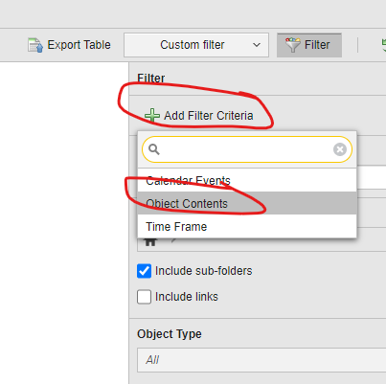Image resolution: width=386 pixels, height=384 pixels.
Task: Expand the Custom filter chevron arrow
Action: click(x=257, y=45)
